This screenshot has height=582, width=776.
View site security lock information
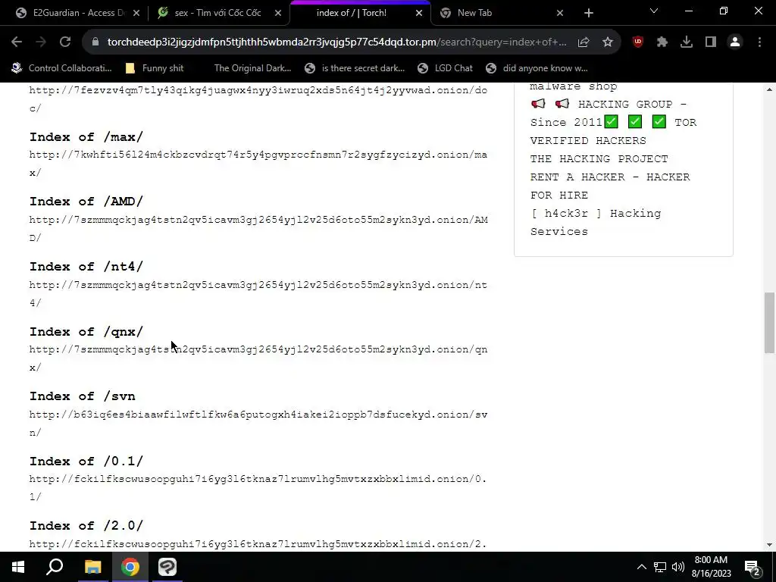point(95,42)
